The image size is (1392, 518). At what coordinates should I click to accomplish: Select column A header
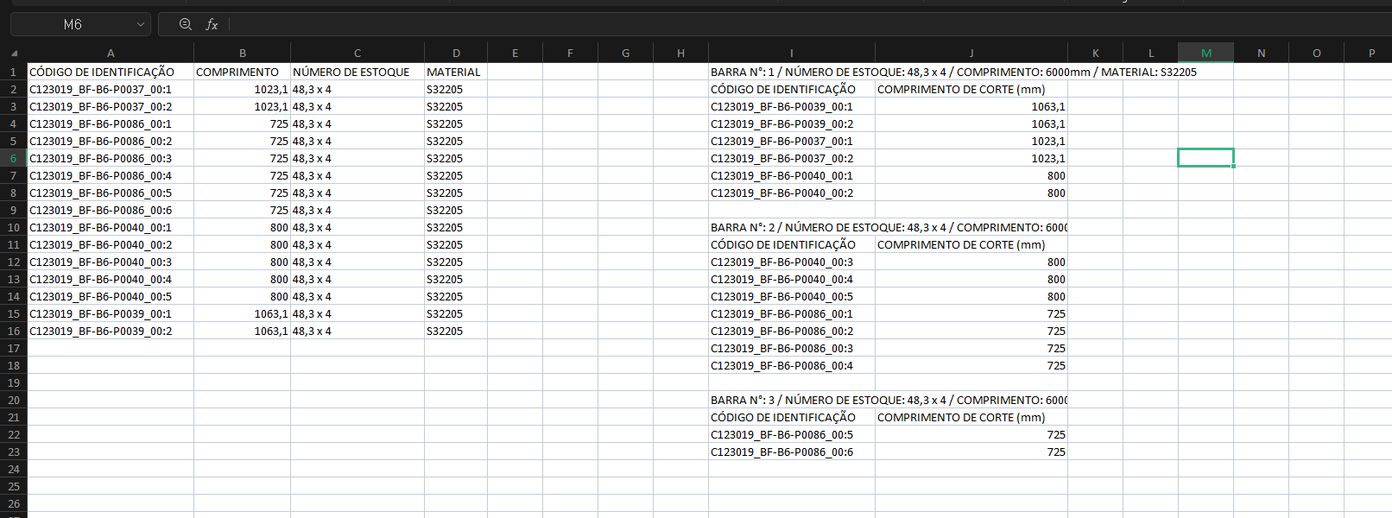point(111,54)
